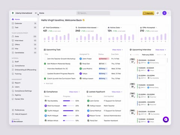
Task: Select Mason Turner in applicant list
Action: coord(95,115)
